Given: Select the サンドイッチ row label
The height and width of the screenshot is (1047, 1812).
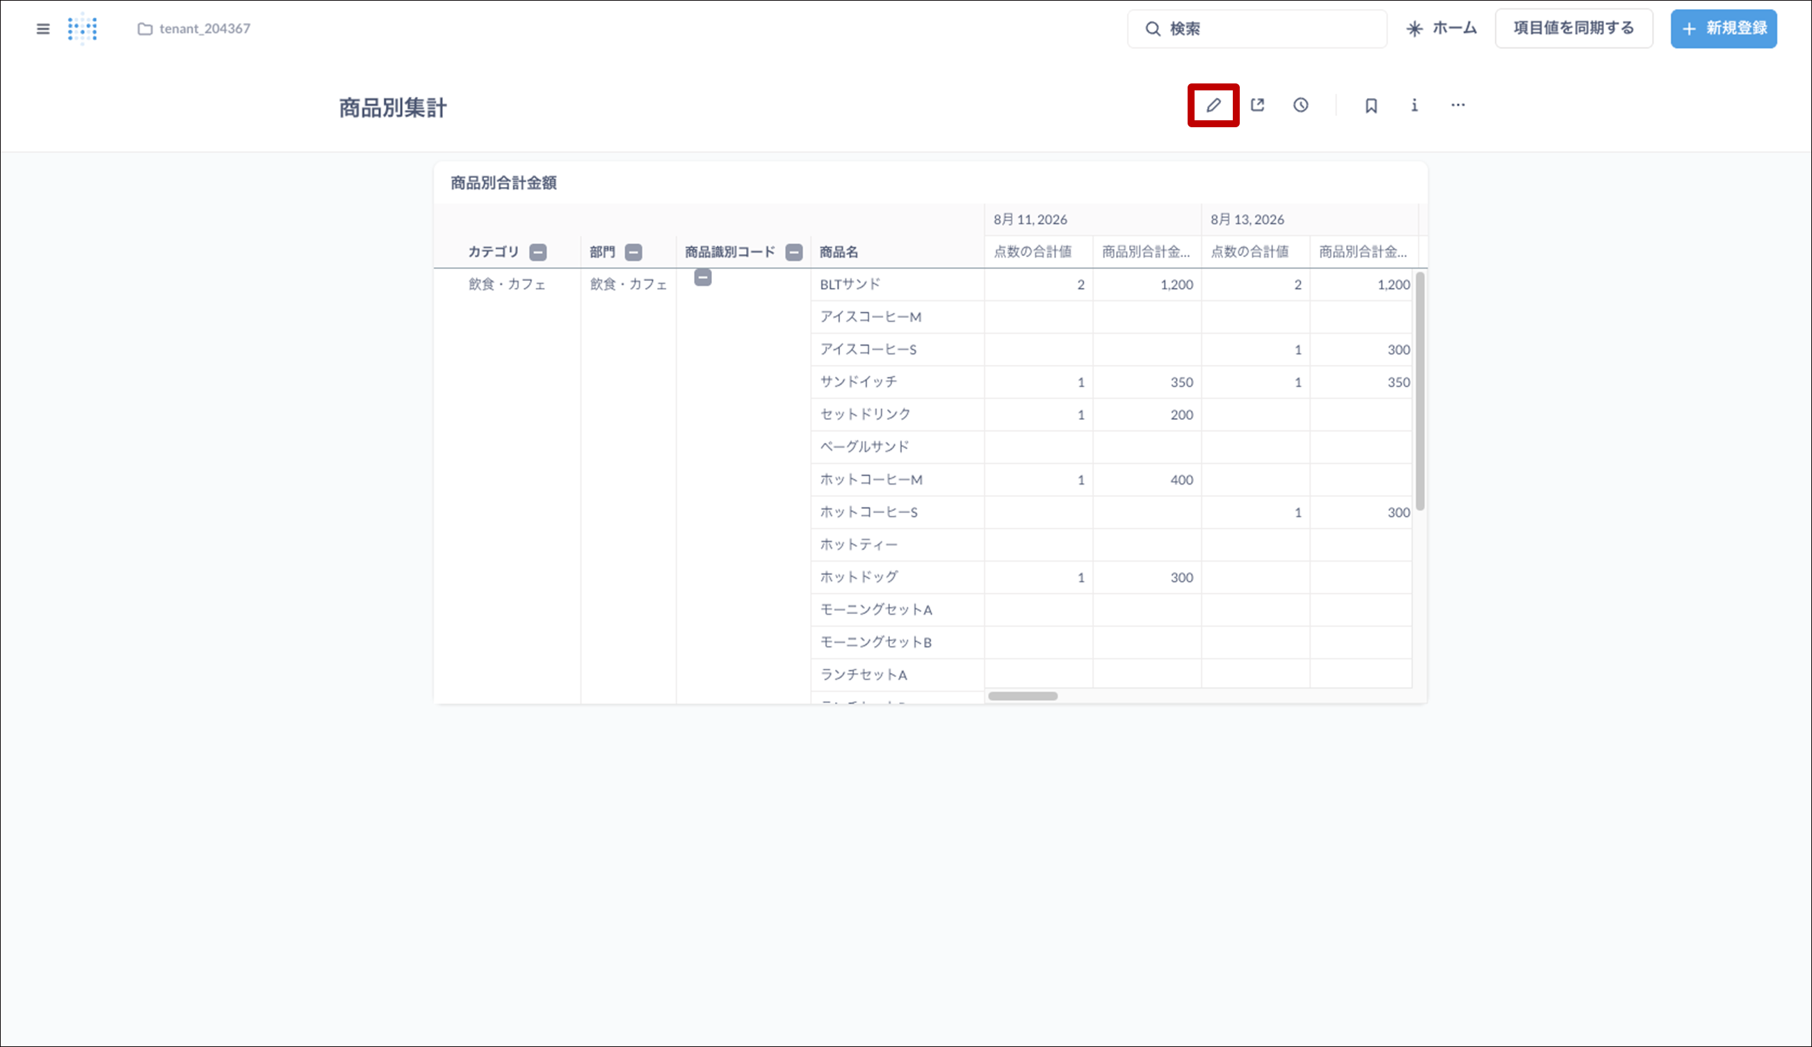Looking at the screenshot, I should point(859,382).
